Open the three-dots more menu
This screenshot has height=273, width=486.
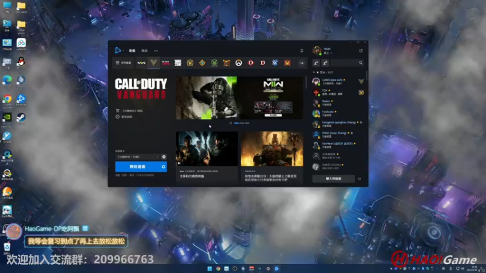[x=156, y=51]
